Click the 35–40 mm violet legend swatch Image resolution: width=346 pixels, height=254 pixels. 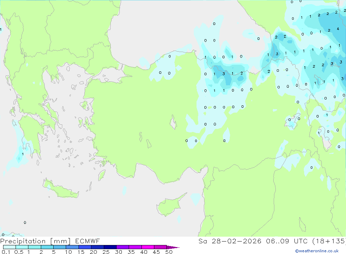135,247
